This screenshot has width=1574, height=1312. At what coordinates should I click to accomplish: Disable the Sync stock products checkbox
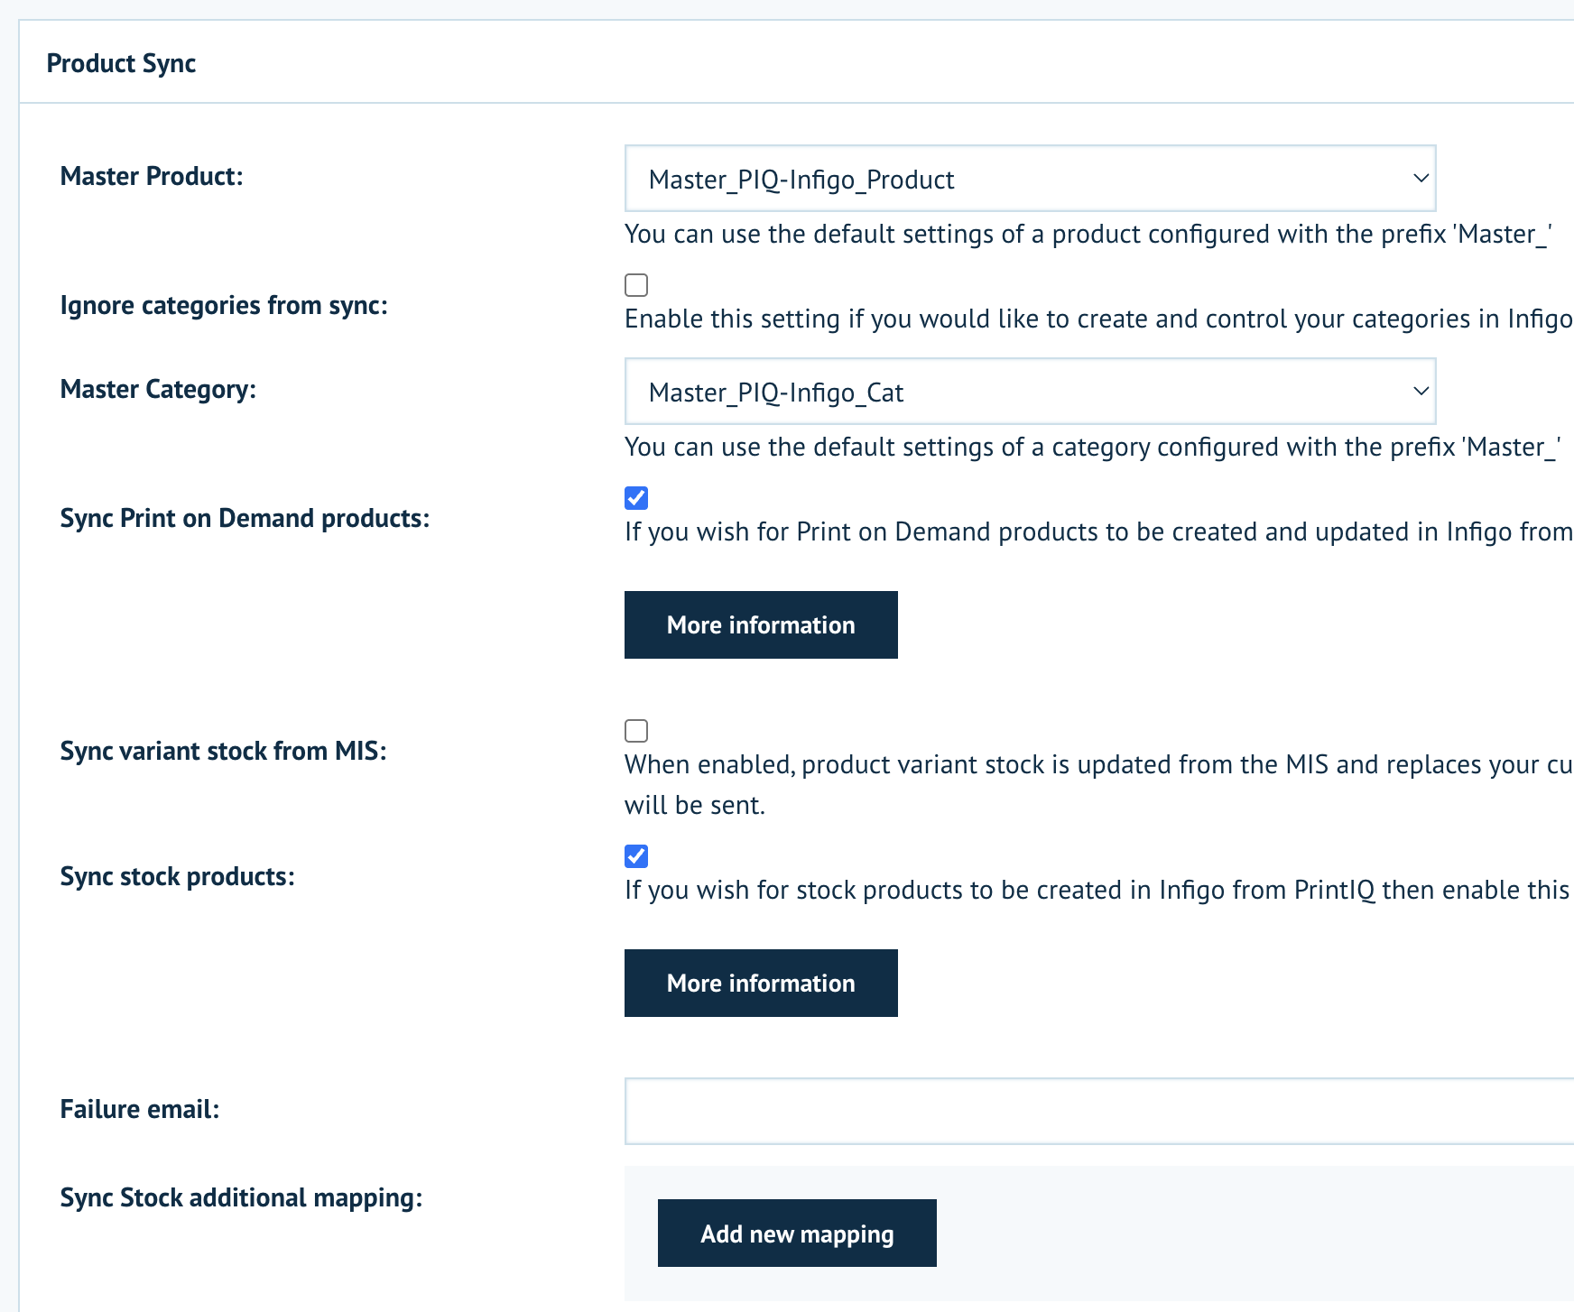pyautogui.click(x=636, y=856)
